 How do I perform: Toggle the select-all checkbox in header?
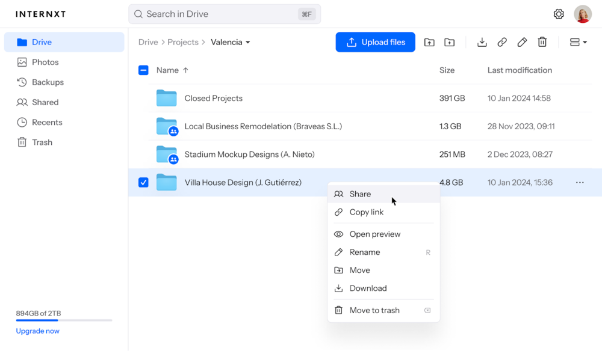tap(143, 70)
